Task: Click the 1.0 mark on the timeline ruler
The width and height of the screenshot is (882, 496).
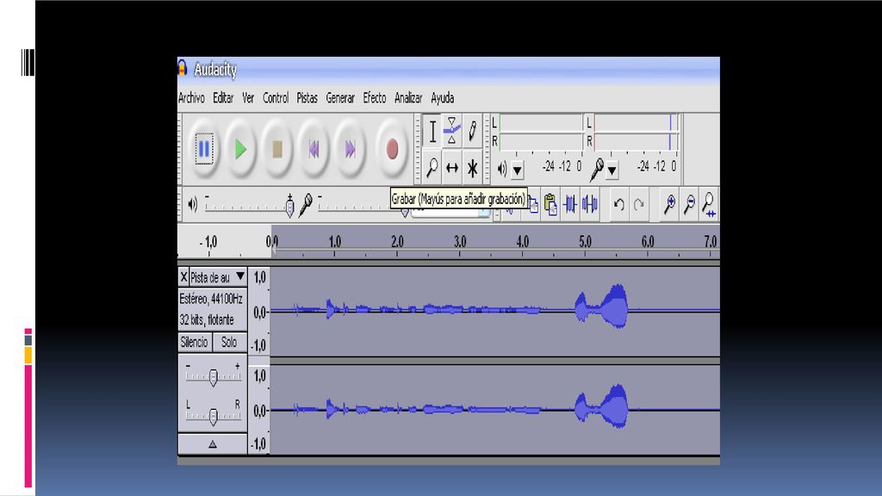Action: (x=335, y=242)
